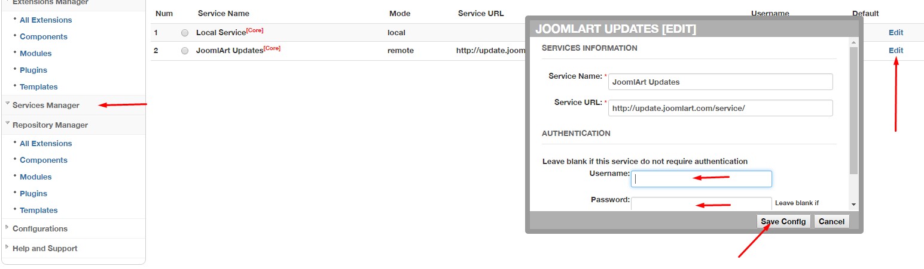Expand the Configurations section
The width and height of the screenshot is (924, 269).
coord(39,229)
